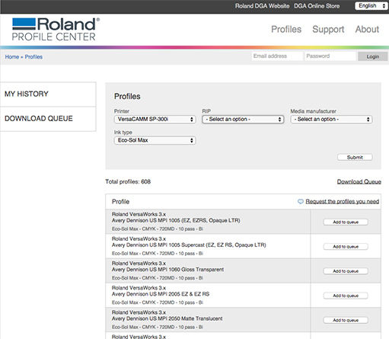Click the heart icon beside Request the profiles
The width and height of the screenshot is (389, 339).
pyautogui.click(x=301, y=202)
